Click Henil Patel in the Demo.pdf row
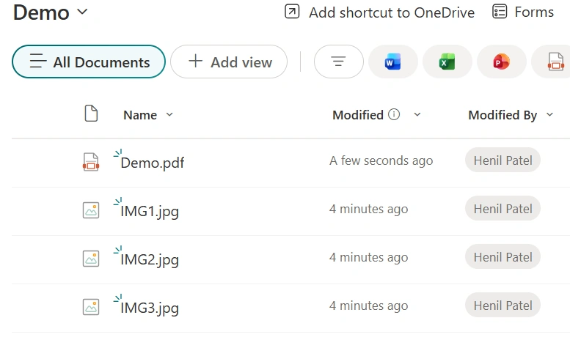Screen dimensions: 570x337 pos(503,160)
